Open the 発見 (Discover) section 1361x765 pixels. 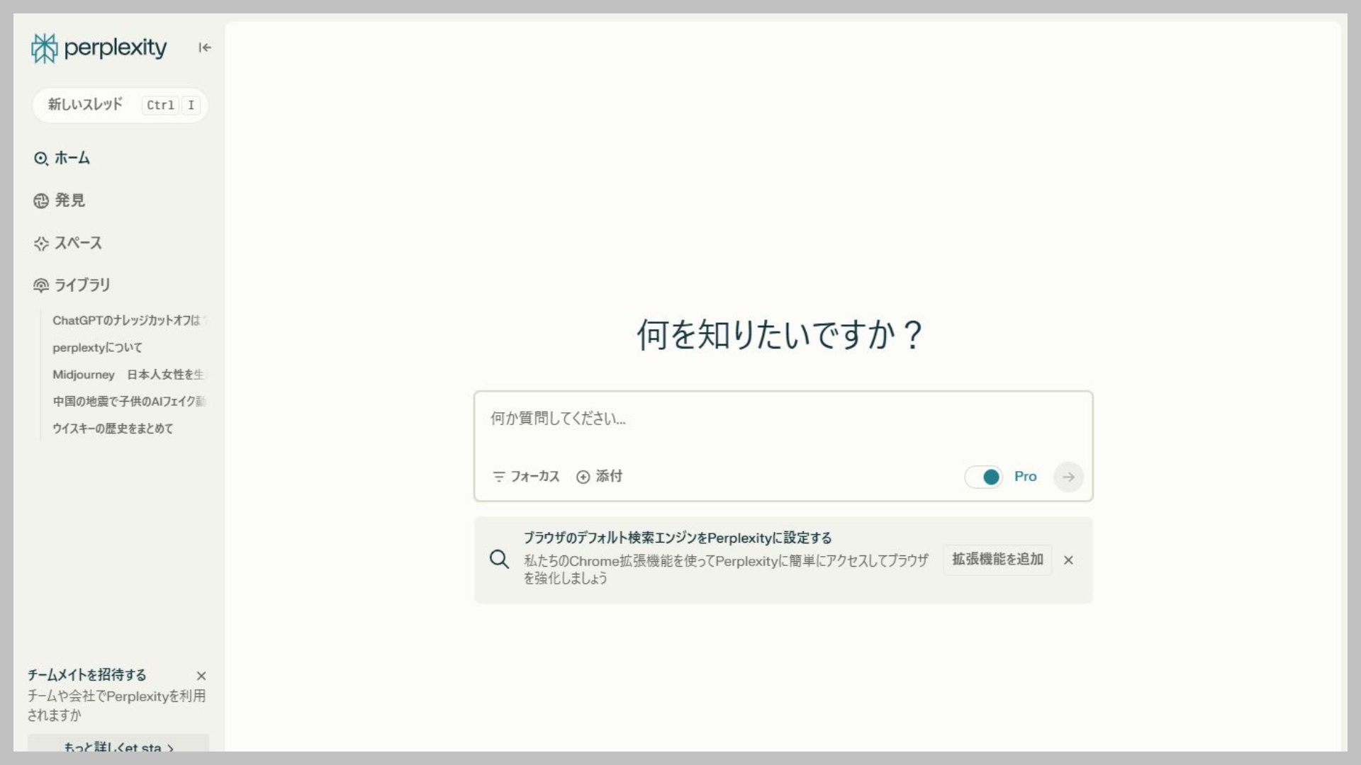69,200
